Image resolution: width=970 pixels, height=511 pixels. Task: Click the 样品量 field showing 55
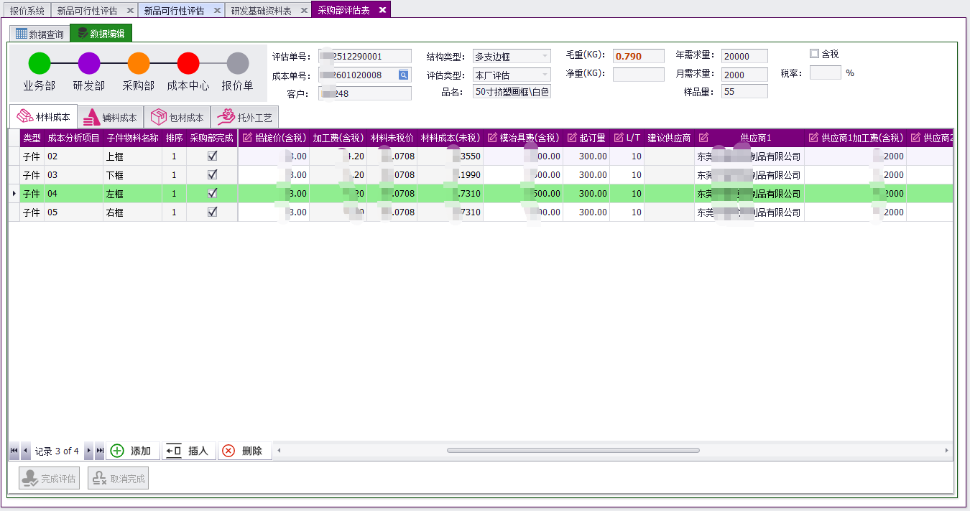(x=744, y=91)
